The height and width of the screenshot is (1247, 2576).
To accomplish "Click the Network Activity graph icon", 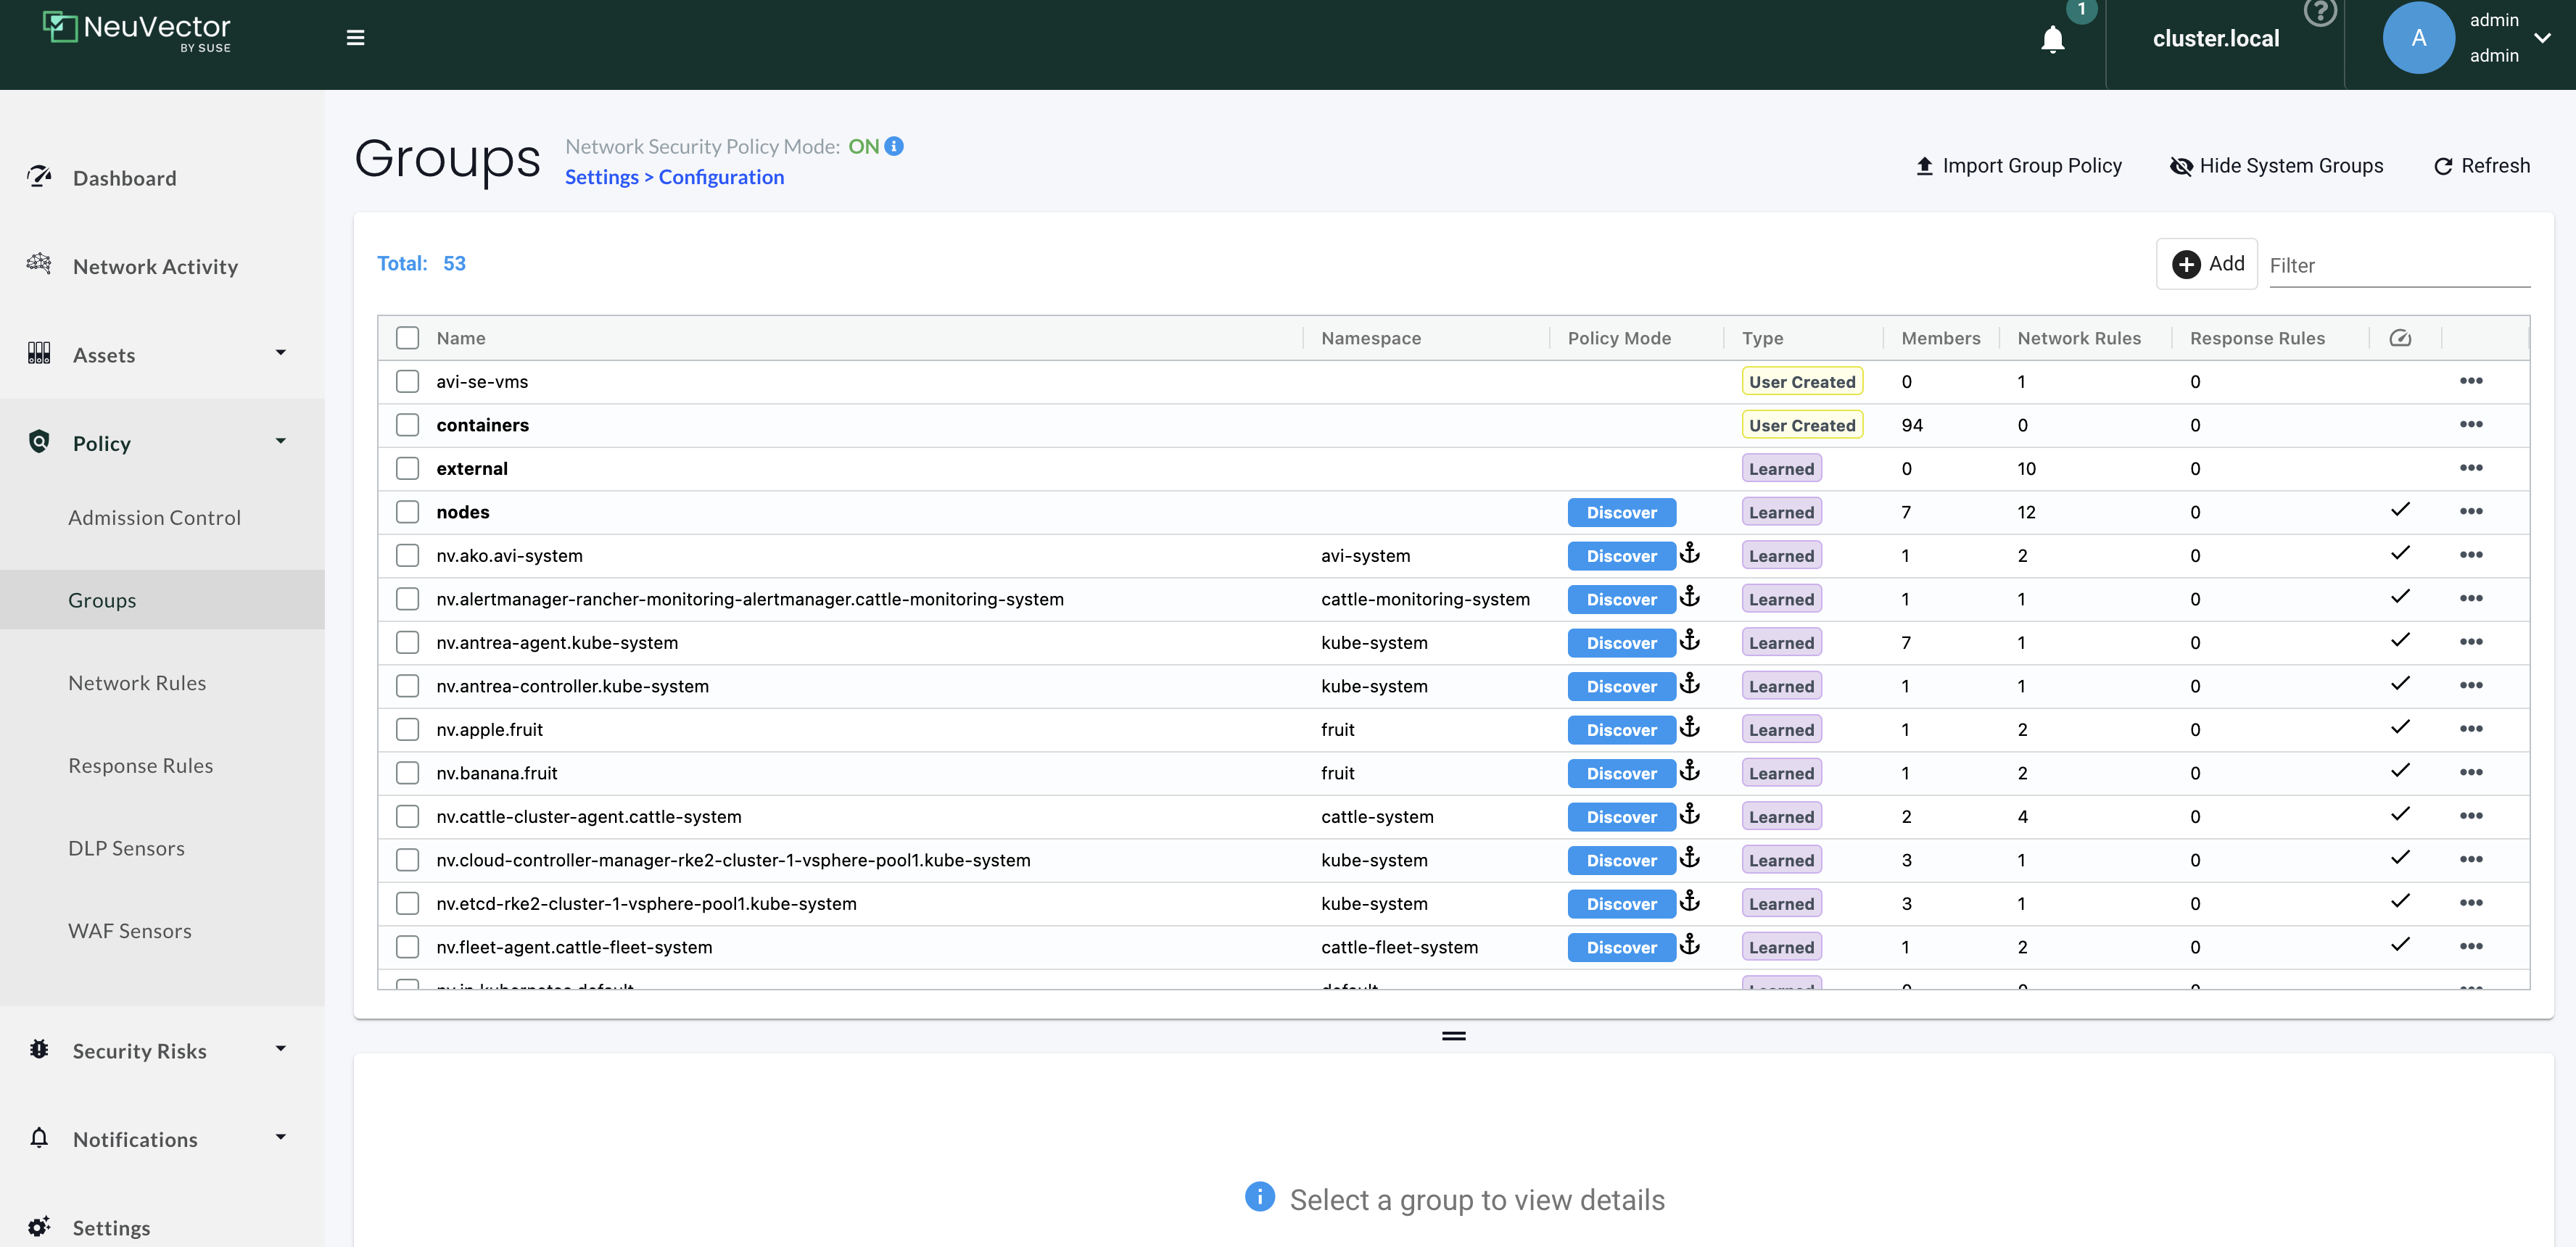I will 39,264.
